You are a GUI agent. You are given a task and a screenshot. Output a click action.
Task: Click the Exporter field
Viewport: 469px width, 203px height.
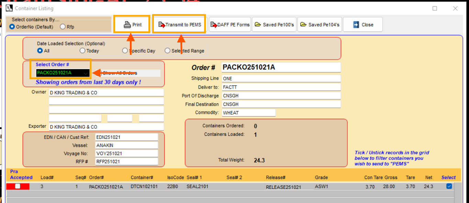click(106, 127)
